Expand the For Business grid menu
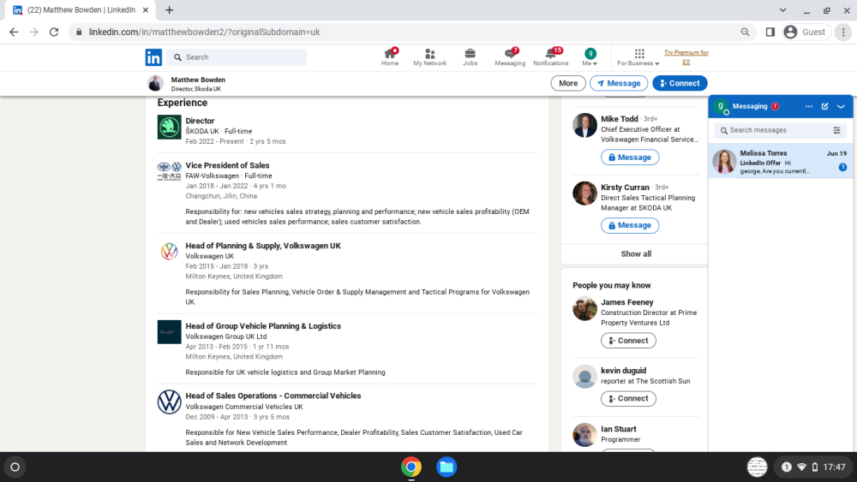This screenshot has height=482, width=857. pos(638,57)
